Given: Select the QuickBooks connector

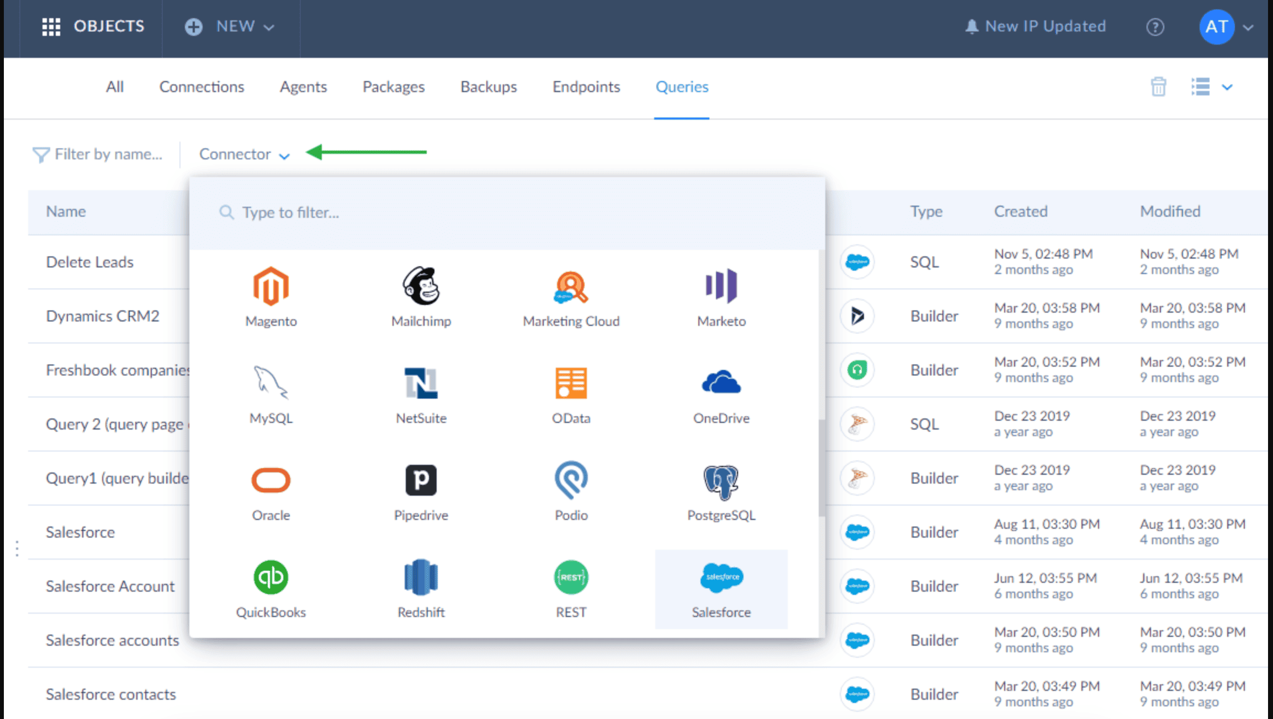Looking at the screenshot, I should pos(270,578).
